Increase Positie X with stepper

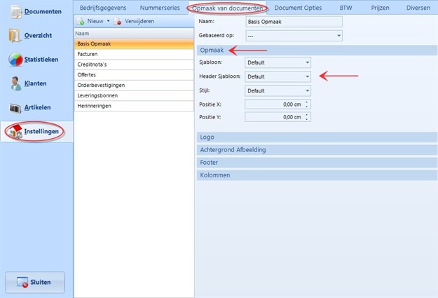click(307, 102)
